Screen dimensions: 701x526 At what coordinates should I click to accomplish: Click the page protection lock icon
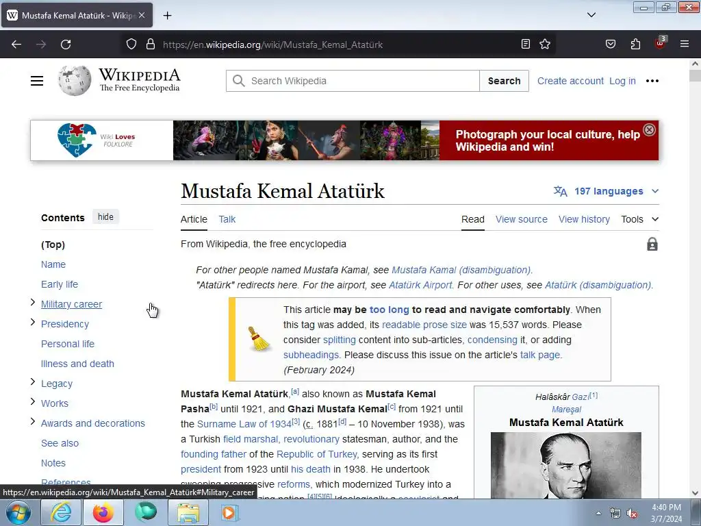652,245
